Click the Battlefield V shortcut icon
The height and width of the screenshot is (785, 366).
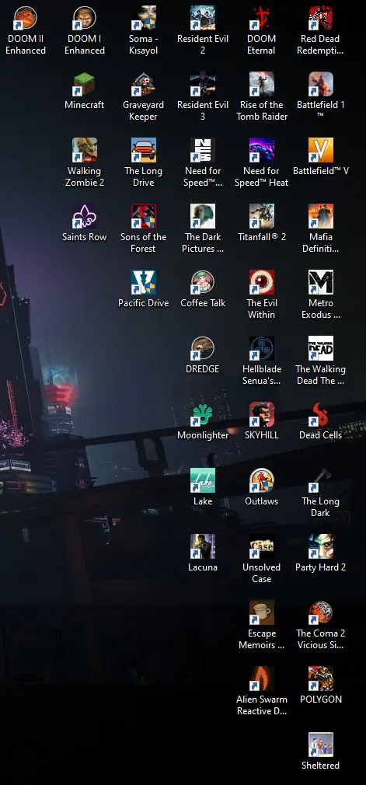point(321,151)
